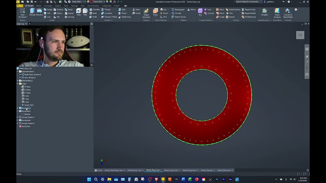This screenshot has width=326, height=183.
Task: Select the Rectangular pattern tool
Action: [178, 10]
